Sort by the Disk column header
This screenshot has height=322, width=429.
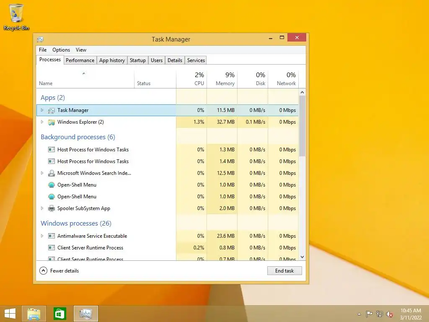[x=253, y=79]
